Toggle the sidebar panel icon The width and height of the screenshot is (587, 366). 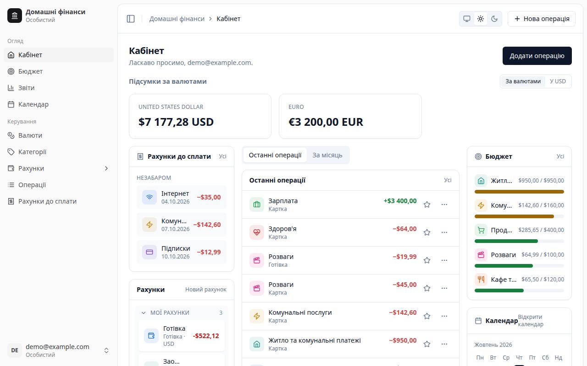tap(131, 19)
